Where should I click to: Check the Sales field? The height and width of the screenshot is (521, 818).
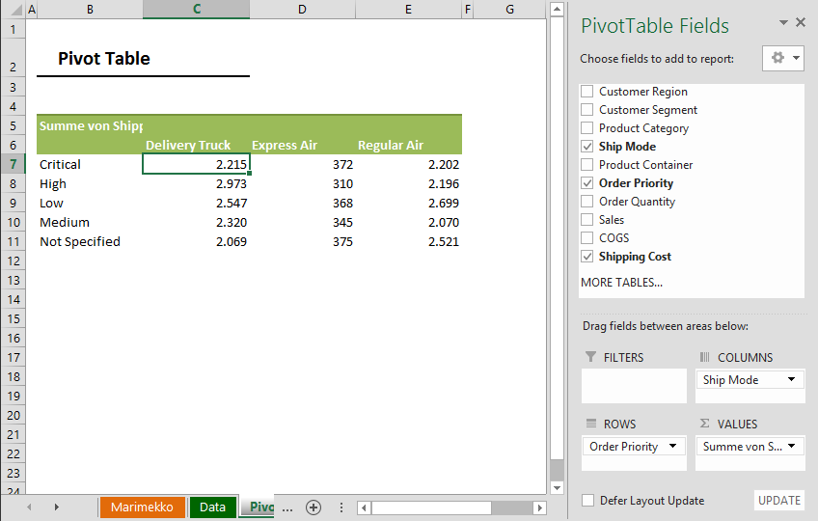tap(586, 219)
